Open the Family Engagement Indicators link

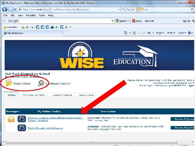tap(45, 128)
